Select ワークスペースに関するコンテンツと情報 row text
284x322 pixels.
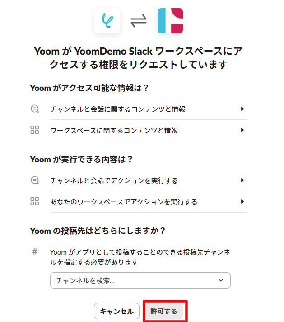[114, 131]
